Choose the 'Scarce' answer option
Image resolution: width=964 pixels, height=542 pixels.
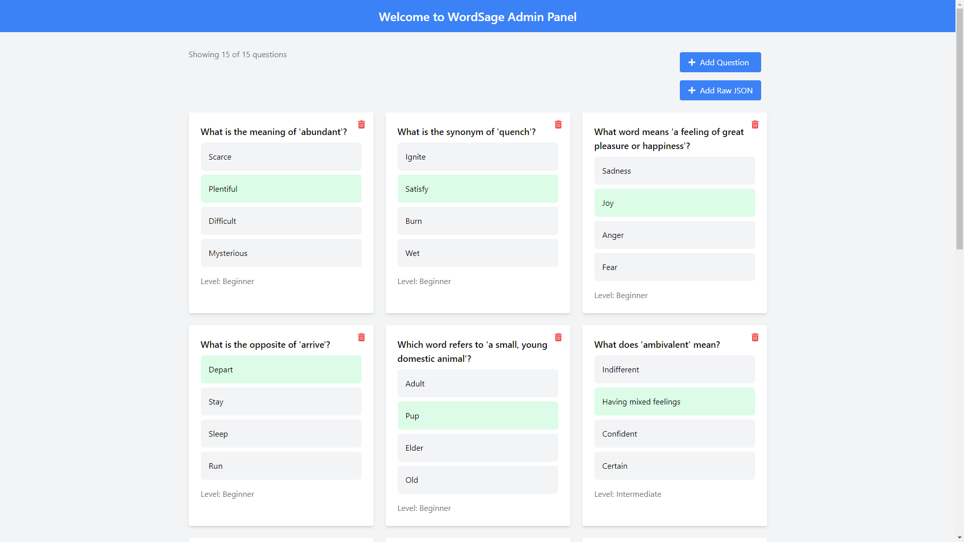tap(281, 157)
